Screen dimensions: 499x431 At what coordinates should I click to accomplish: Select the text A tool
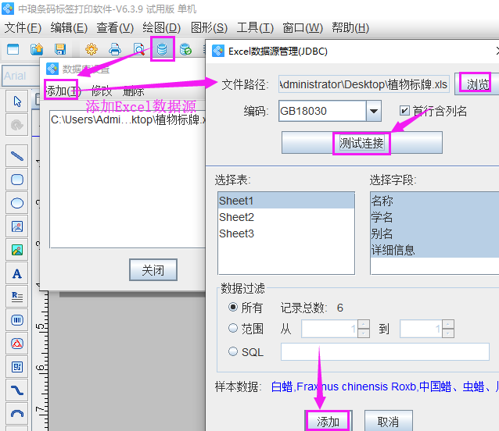17,273
